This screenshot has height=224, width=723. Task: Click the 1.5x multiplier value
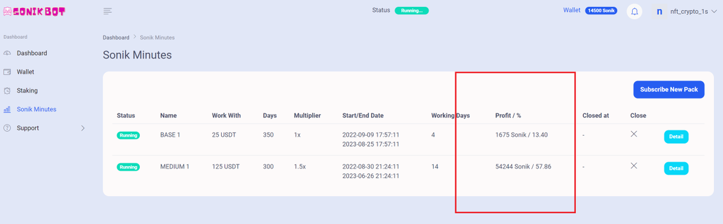(x=299, y=166)
